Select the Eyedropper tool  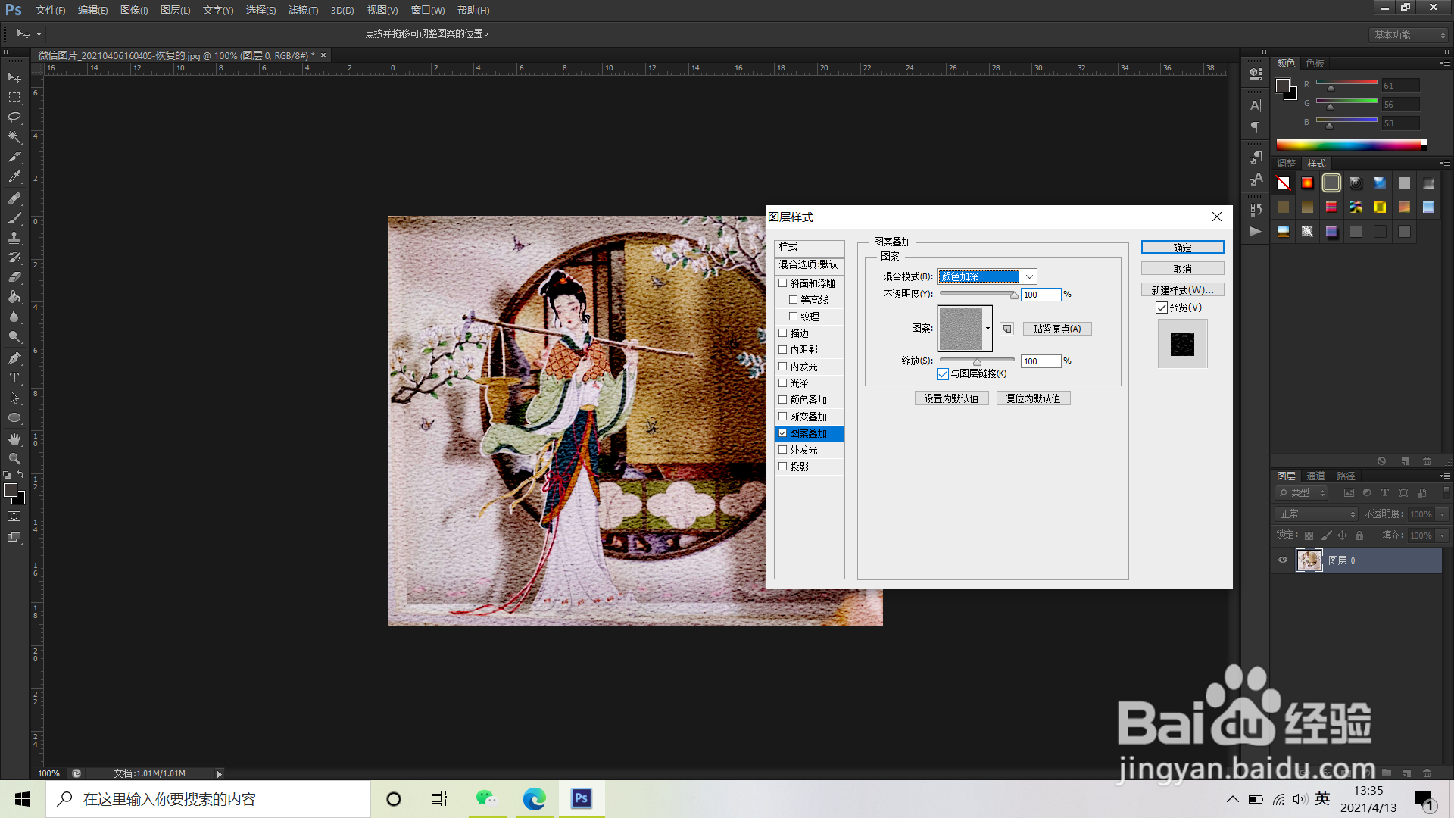point(14,177)
